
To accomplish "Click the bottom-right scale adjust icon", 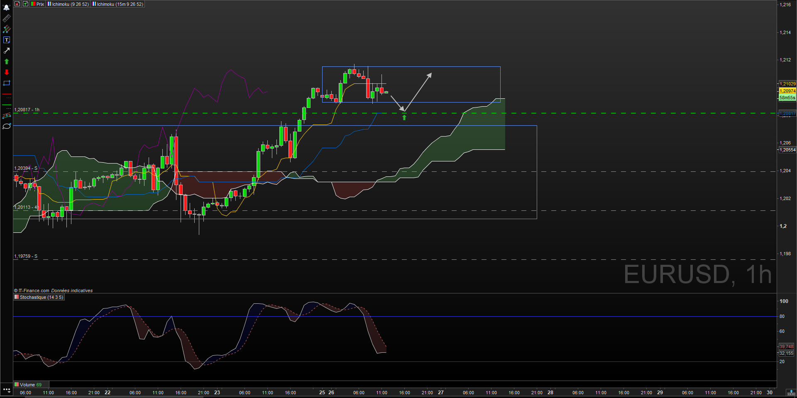I will [791, 392].
